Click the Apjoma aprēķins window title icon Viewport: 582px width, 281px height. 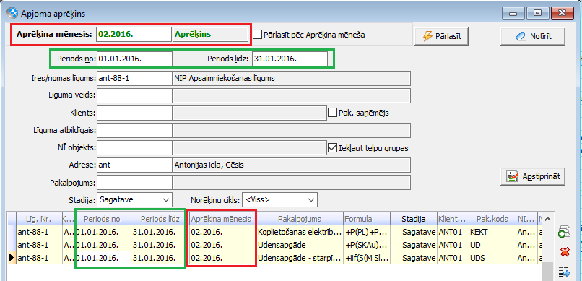[12, 14]
